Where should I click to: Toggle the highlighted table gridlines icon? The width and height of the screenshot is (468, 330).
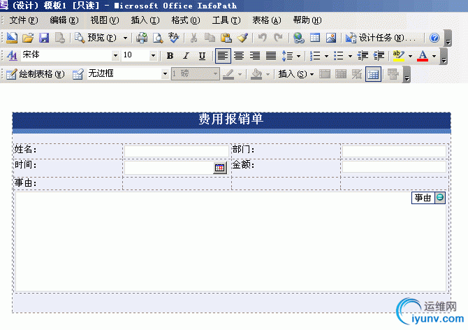click(373, 74)
